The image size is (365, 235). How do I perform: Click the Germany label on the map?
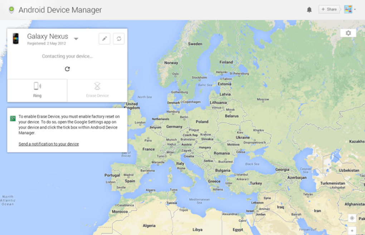[x=174, y=126]
